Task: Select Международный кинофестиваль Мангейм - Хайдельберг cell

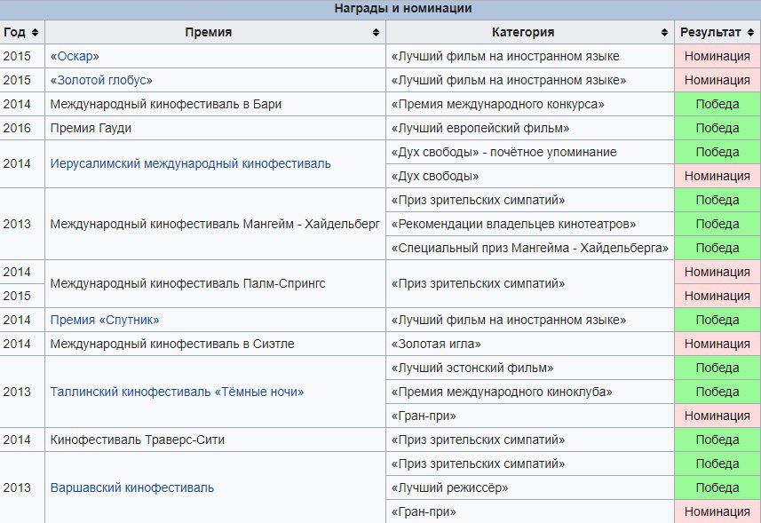Action: tap(216, 224)
